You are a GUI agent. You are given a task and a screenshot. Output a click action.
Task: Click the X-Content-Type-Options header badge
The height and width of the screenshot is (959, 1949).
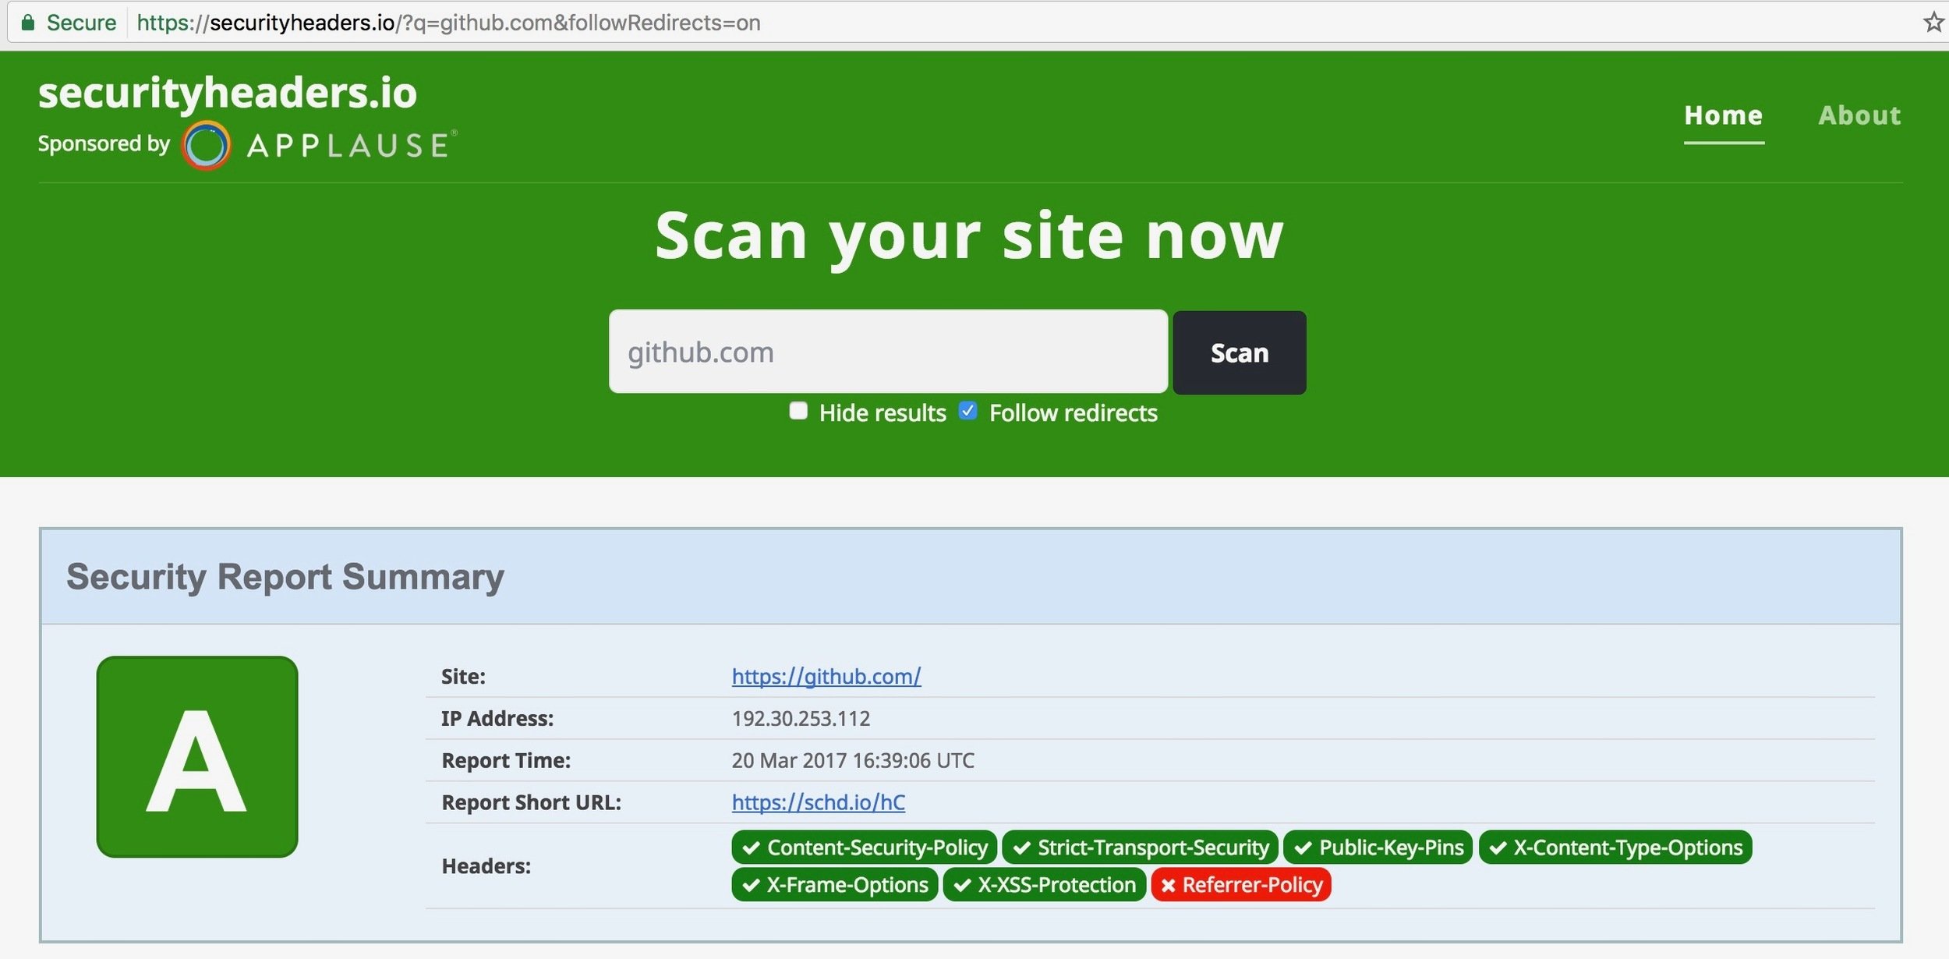(1615, 848)
